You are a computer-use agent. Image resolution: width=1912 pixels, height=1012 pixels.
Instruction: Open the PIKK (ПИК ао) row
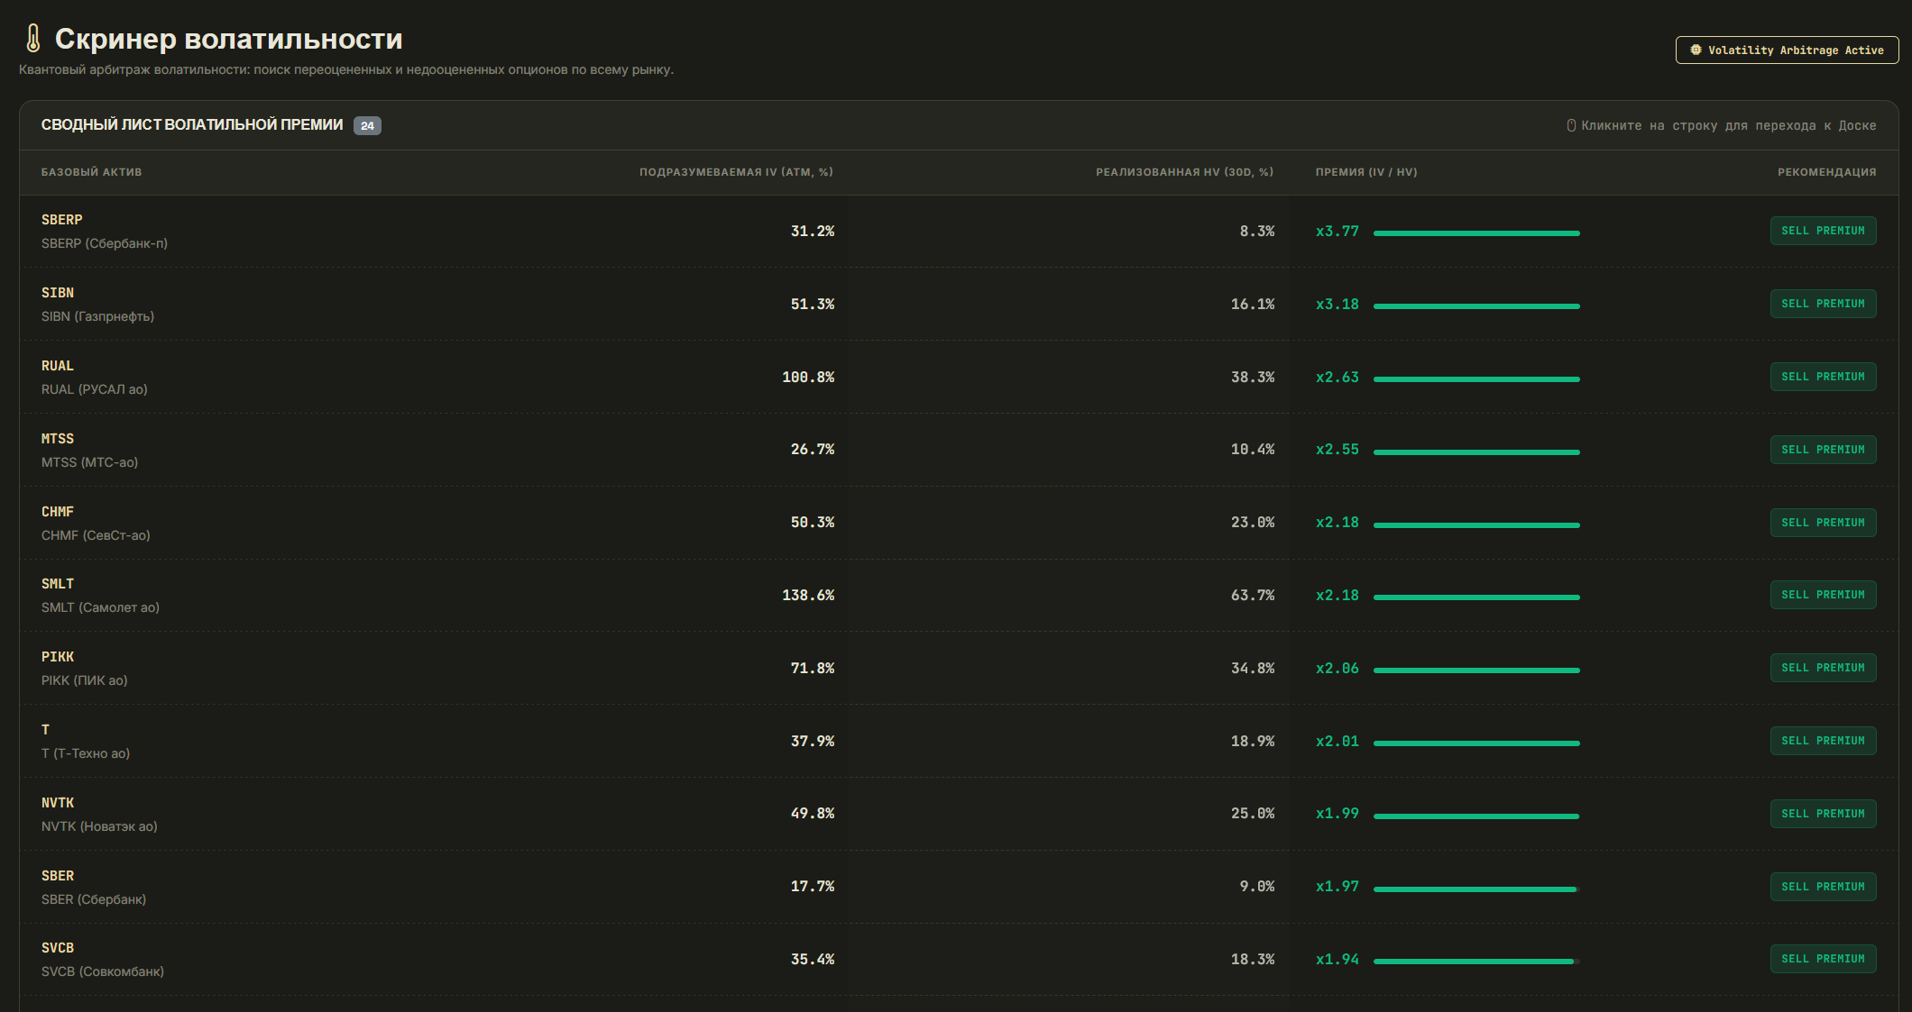pyautogui.click(x=959, y=669)
